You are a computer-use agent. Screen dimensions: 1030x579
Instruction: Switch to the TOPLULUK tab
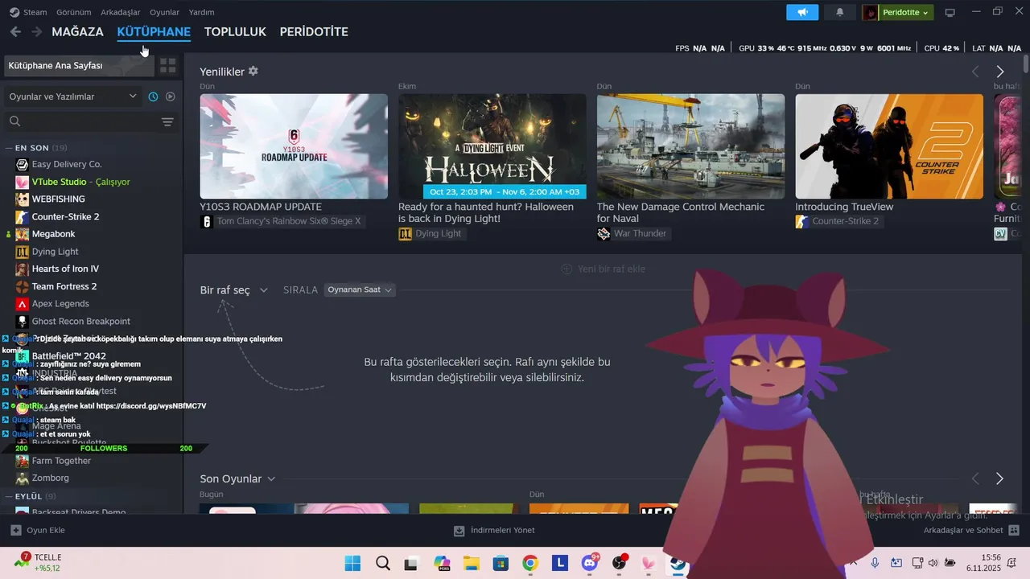[x=235, y=31]
